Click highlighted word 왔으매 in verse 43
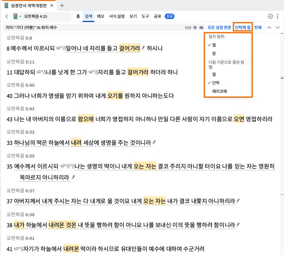The image size is (284, 255). 86,119
